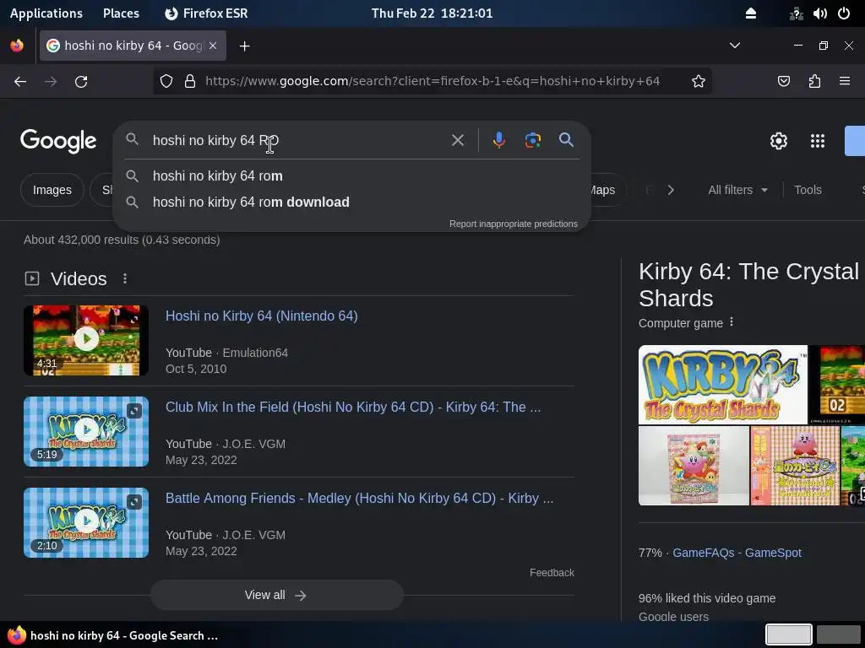The height and width of the screenshot is (648, 865).
Task: Submit search with magnifier button
Action: [566, 139]
